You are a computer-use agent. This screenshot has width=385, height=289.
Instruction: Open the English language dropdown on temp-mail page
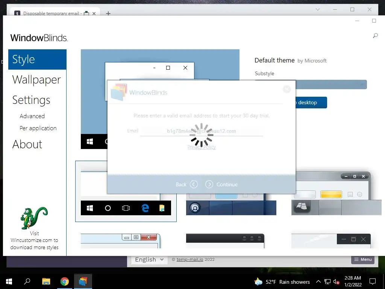point(149,260)
